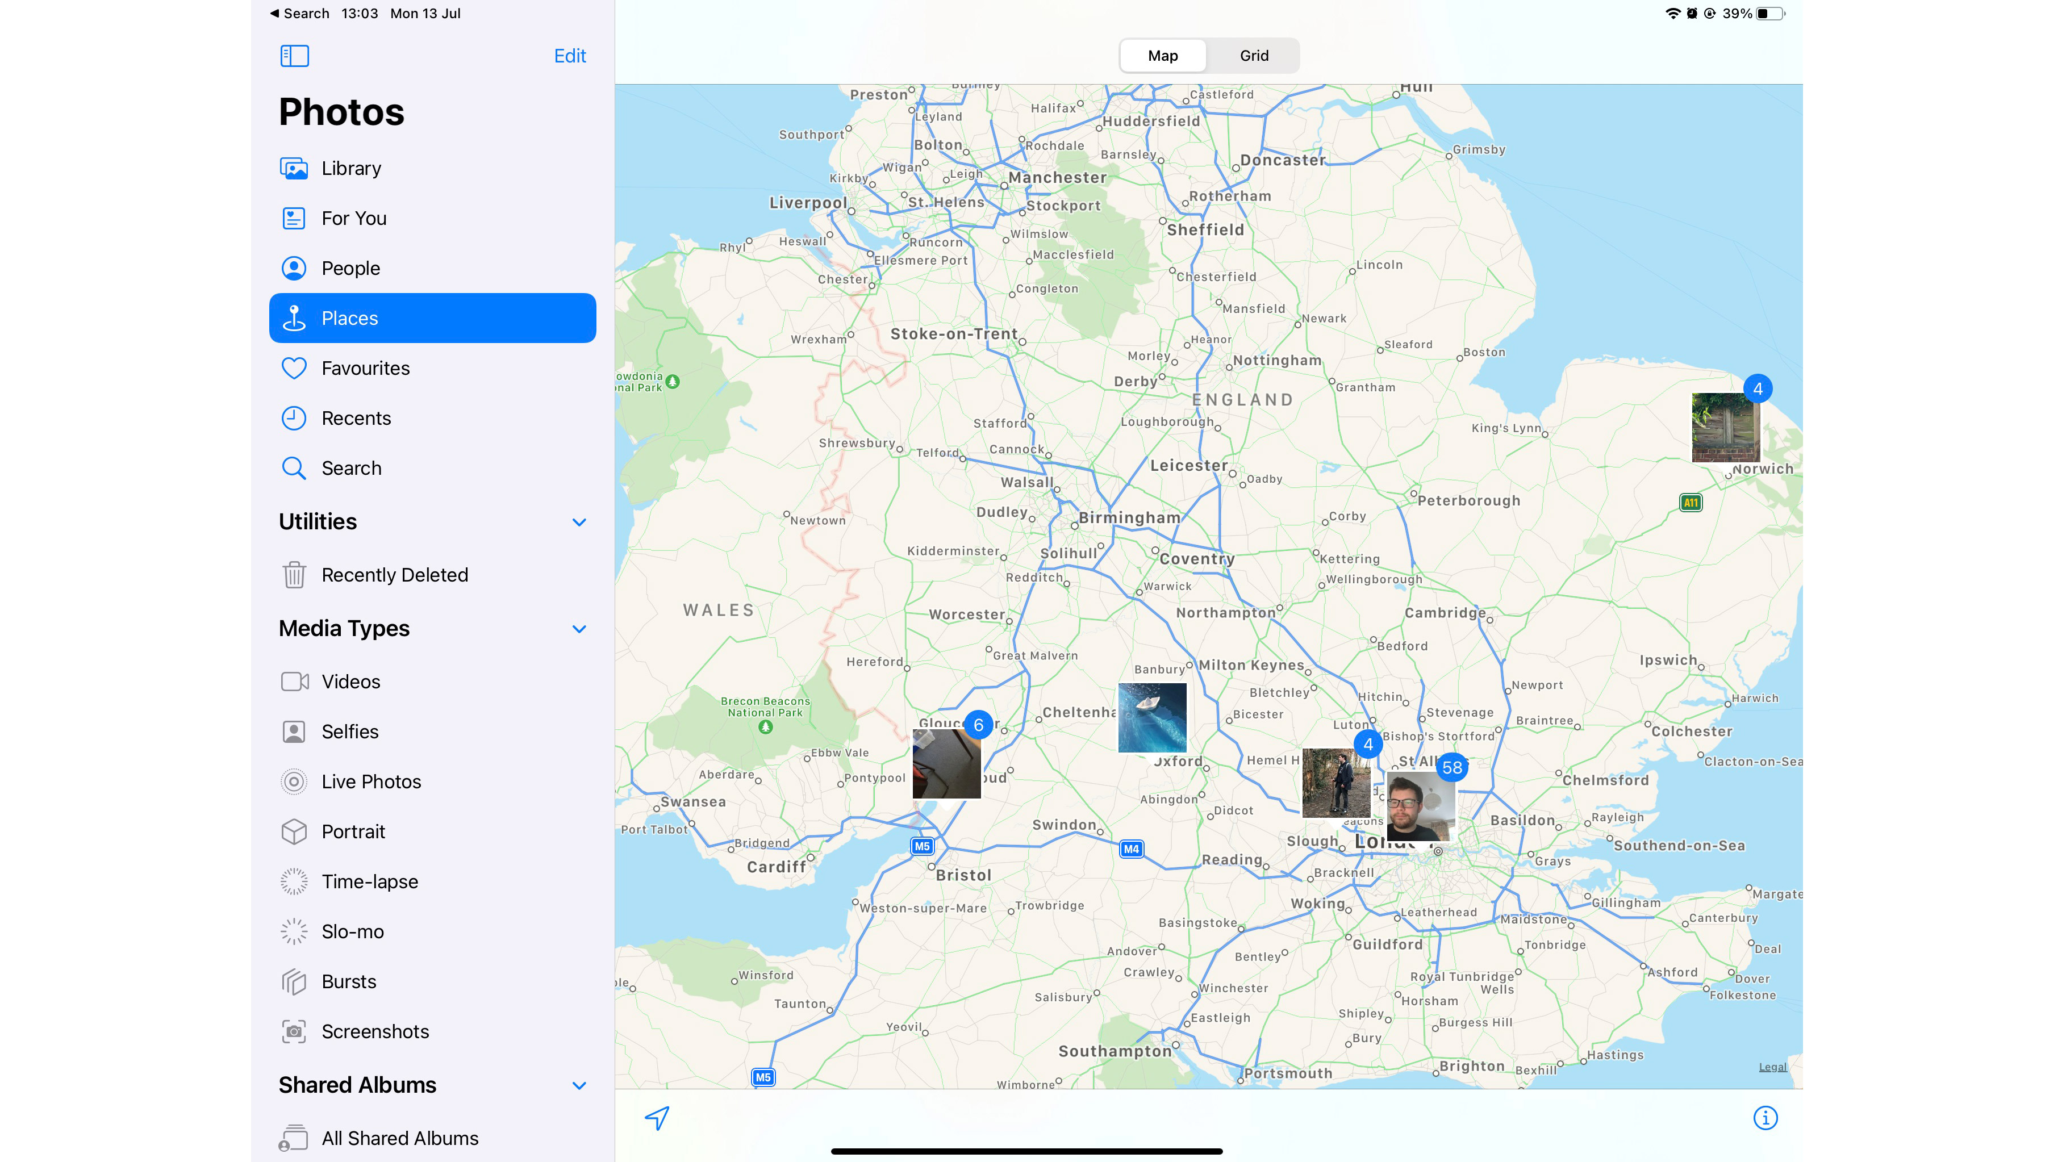Collapse the Shared Albums section
Image resolution: width=2066 pixels, height=1162 pixels.
pyautogui.click(x=579, y=1085)
